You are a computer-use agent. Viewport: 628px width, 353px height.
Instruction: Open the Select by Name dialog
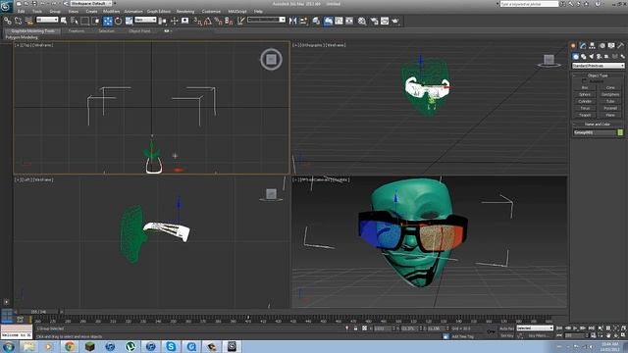(x=75, y=21)
